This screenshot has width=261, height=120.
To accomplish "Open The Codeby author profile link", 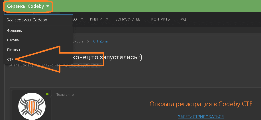I will [x=23, y=65].
